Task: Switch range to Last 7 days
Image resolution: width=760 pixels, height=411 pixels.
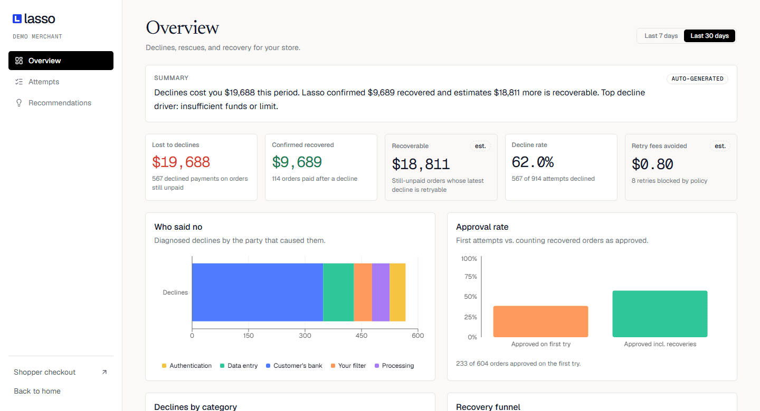Action: [x=661, y=36]
